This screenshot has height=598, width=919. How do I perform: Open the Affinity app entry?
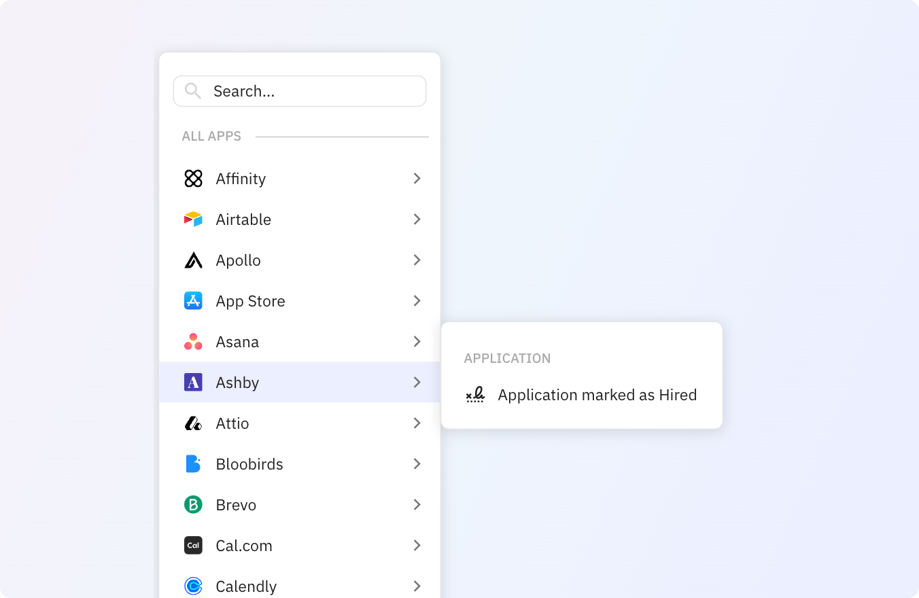pyautogui.click(x=300, y=179)
